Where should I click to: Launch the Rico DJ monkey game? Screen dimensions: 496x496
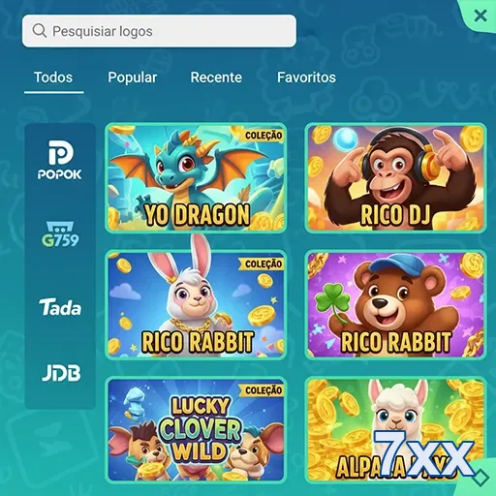tap(395, 177)
